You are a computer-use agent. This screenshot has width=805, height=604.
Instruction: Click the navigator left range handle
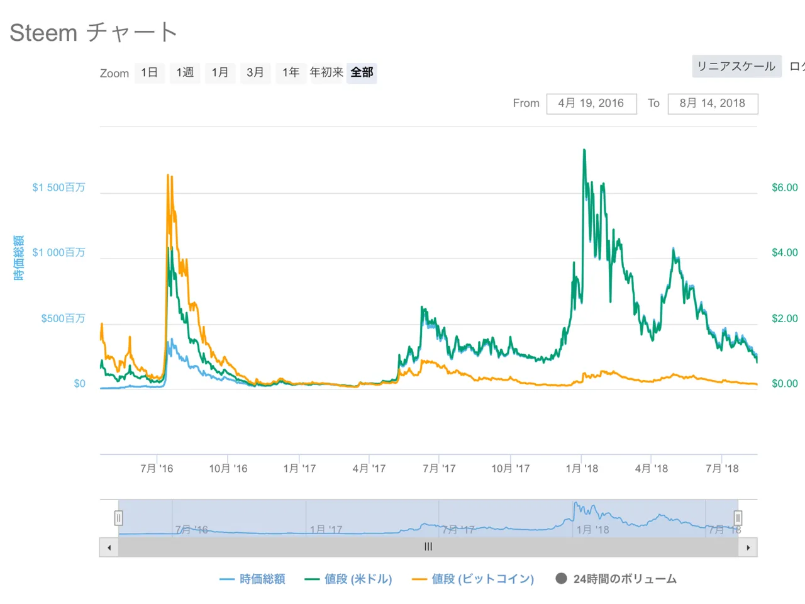point(118,518)
